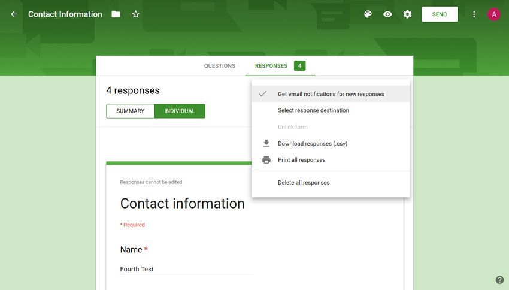Viewport: 509px width, 290px height.
Task: Open the three-dot more options menu
Action: click(474, 14)
